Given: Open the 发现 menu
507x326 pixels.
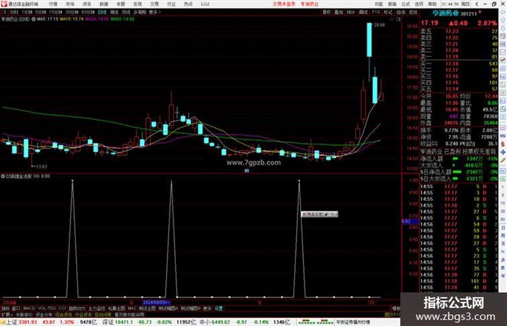Looking at the screenshot, I should click(x=137, y=4).
